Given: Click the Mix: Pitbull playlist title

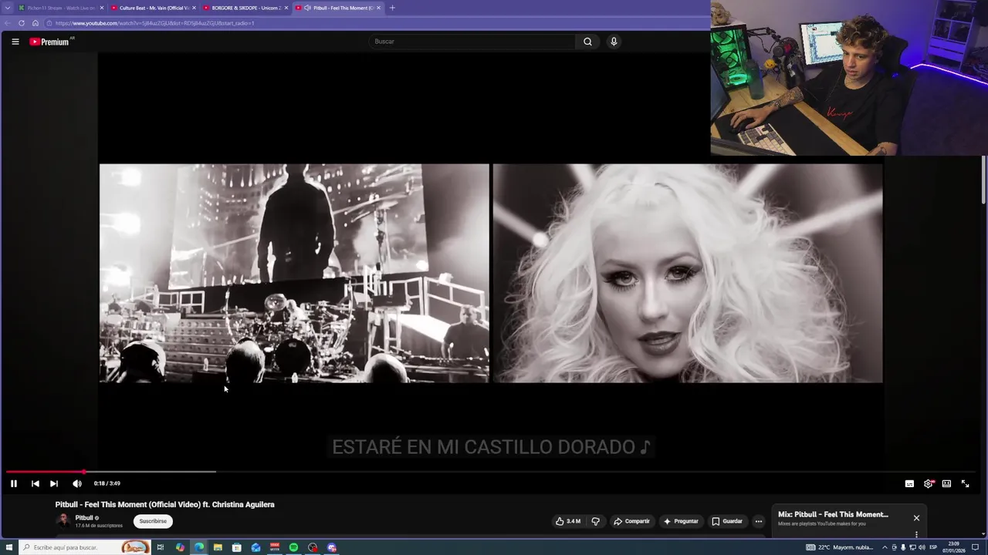Looking at the screenshot, I should 833,514.
